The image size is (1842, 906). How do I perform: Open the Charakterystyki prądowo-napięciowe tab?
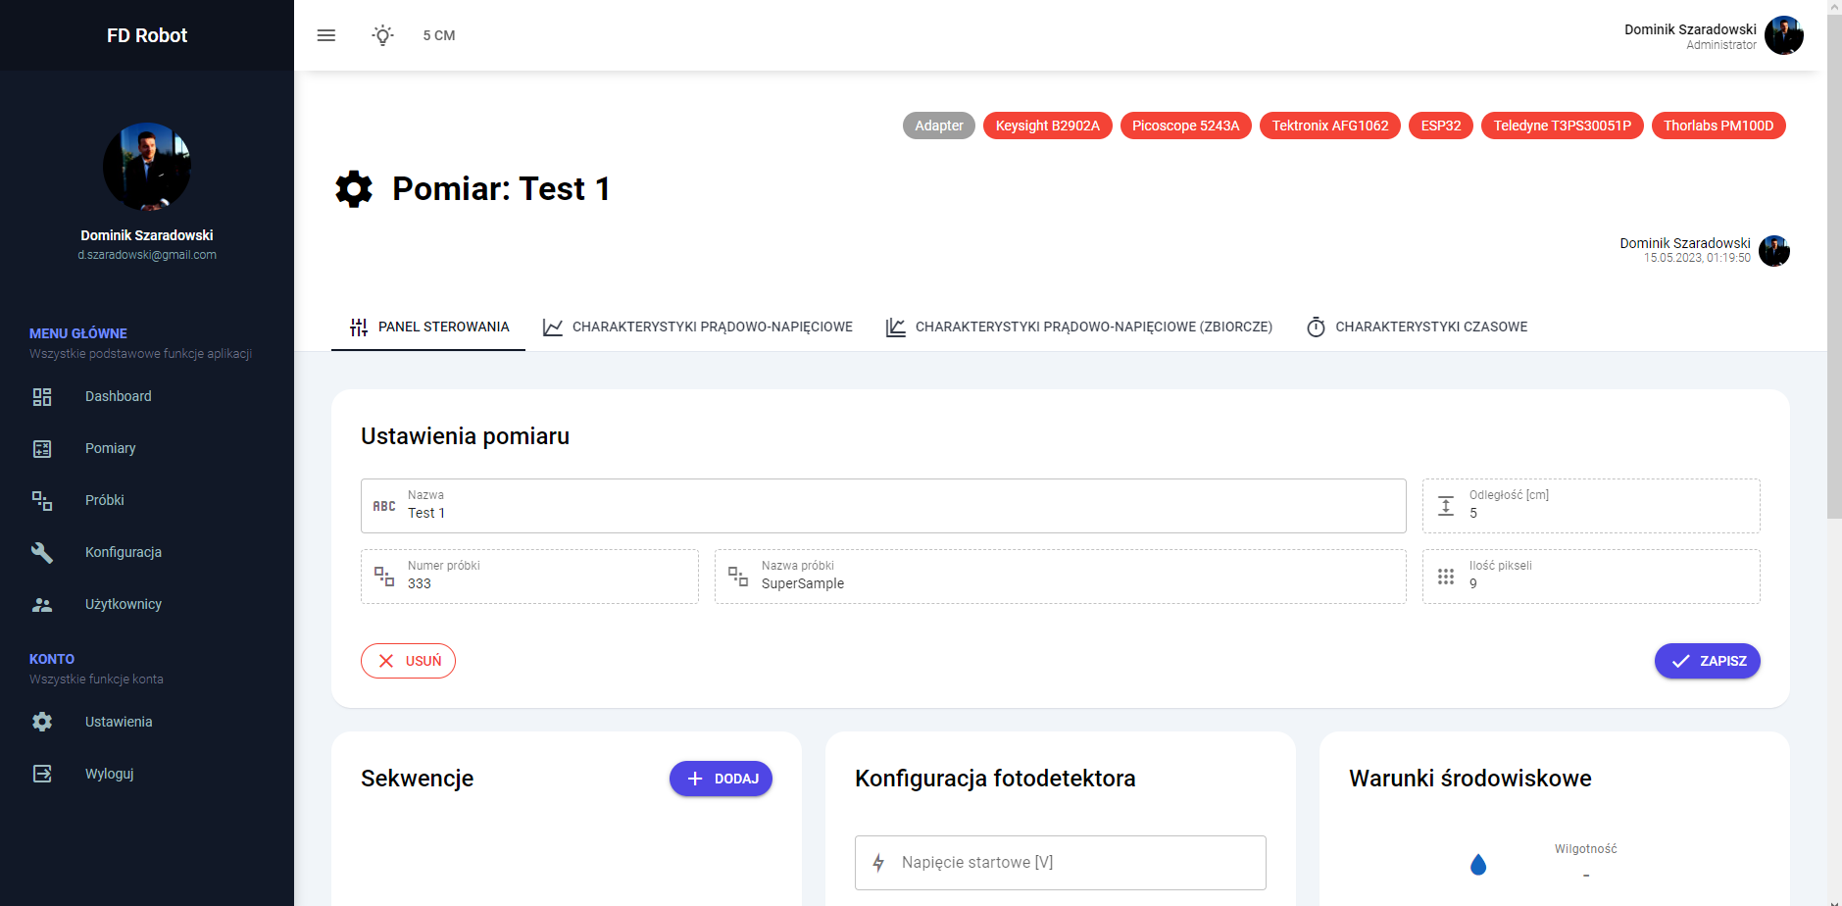coord(697,327)
